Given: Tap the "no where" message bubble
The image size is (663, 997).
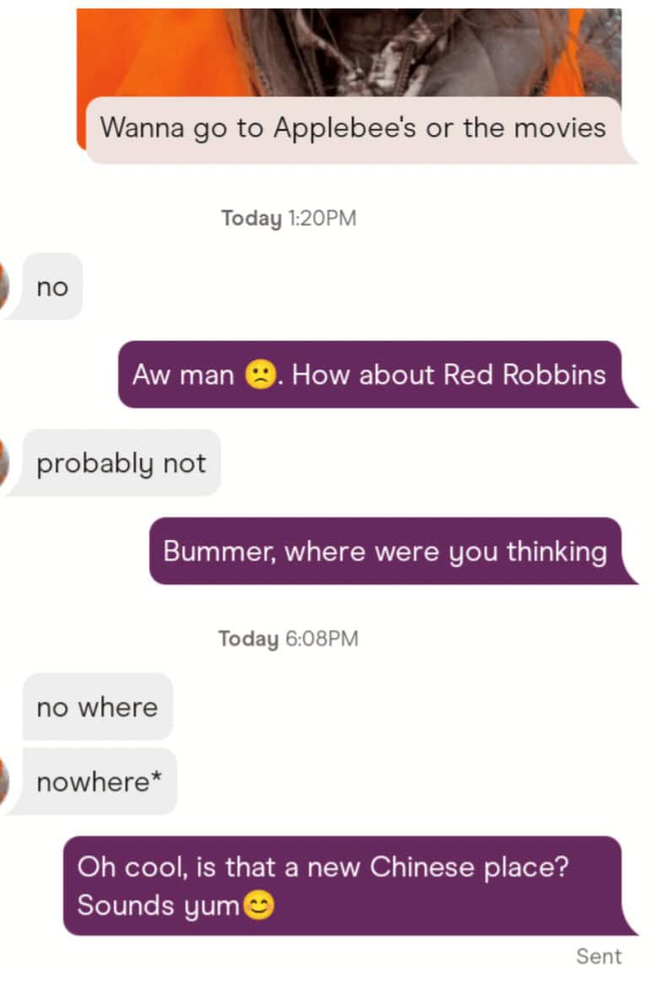Looking at the screenshot, I should coord(97,707).
